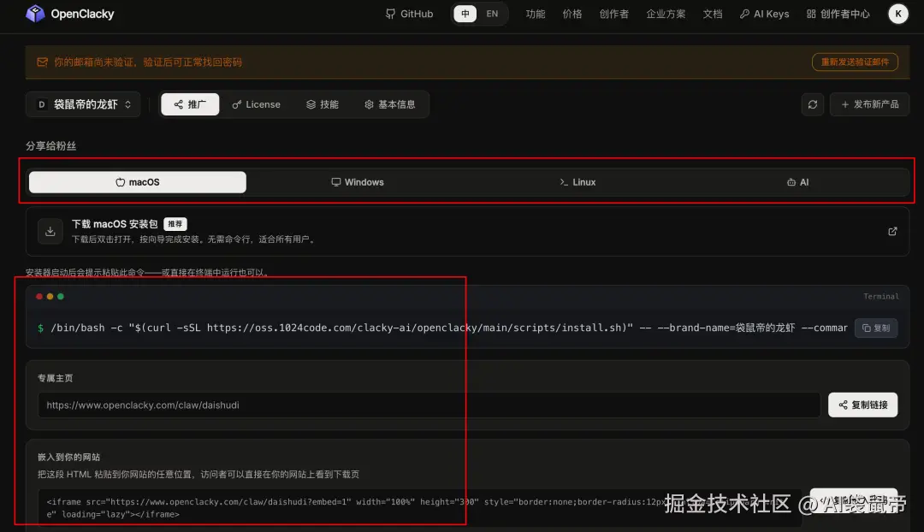Click 复制链接 button
This screenshot has height=532, width=924.
(862, 405)
